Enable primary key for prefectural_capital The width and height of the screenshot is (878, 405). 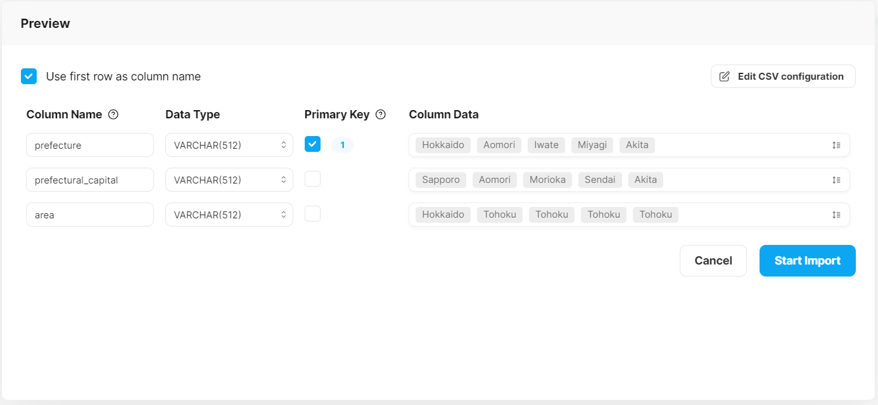point(312,179)
